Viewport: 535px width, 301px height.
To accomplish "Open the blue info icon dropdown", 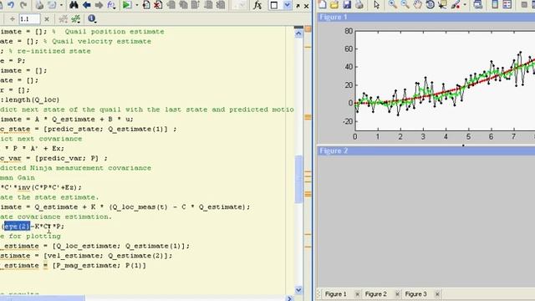I will tap(92, 18).
